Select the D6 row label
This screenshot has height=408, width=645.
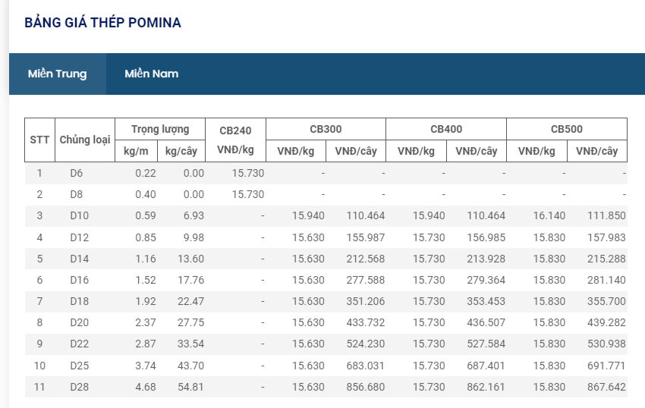[x=77, y=173]
